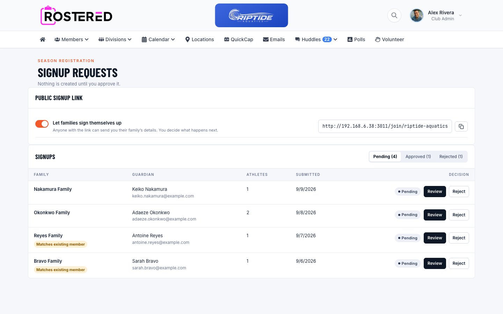The height and width of the screenshot is (314, 503).
Task: Expand the Calendar dropdown
Action: coord(158,39)
